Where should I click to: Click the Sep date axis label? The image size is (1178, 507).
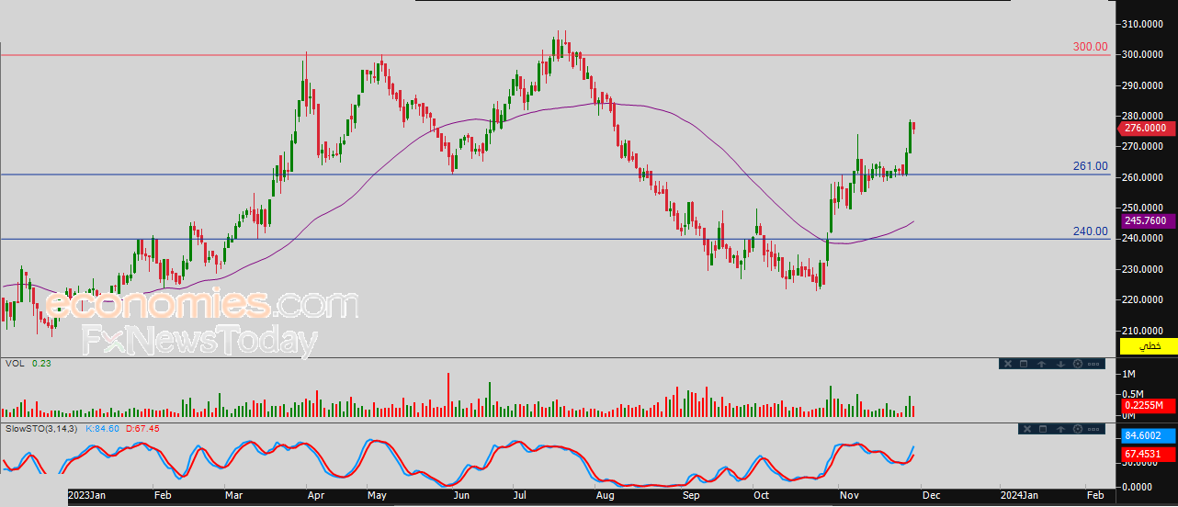coord(691,494)
